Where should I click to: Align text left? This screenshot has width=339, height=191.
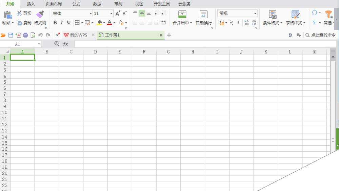135,22
